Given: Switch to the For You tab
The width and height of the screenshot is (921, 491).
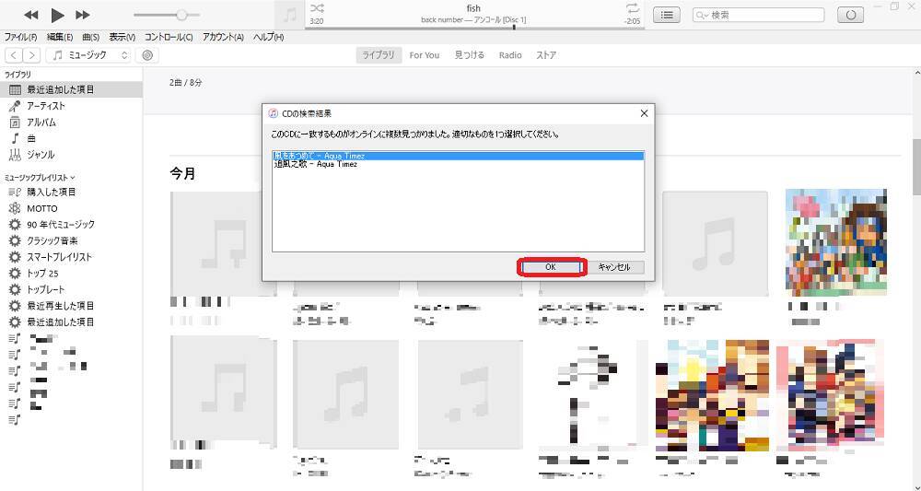Looking at the screenshot, I should tap(424, 55).
